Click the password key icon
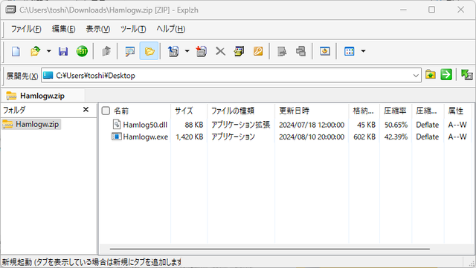 point(258,51)
